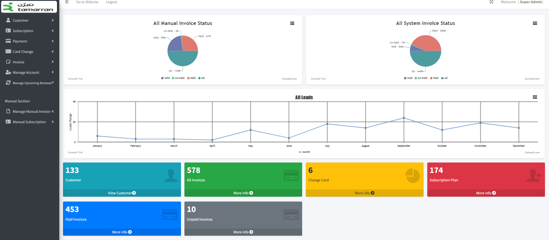The image size is (549, 240).
Task: Expand the Manual Subscription menu chevron
Action: [x=53, y=122]
